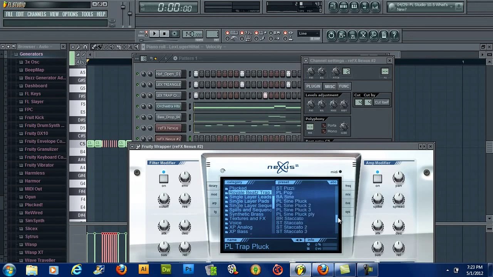Open the Nexus mix page

[x=348, y=195]
